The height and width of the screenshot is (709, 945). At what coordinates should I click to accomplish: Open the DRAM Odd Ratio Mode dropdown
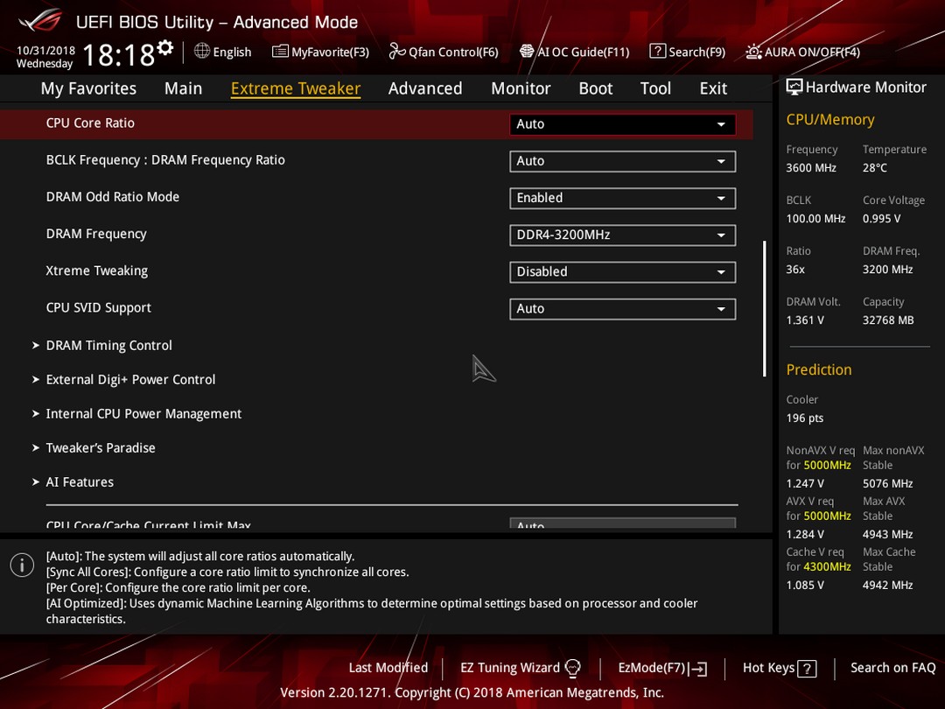coord(622,199)
